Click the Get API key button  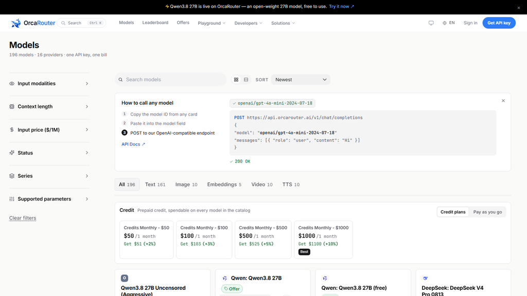tap(499, 23)
